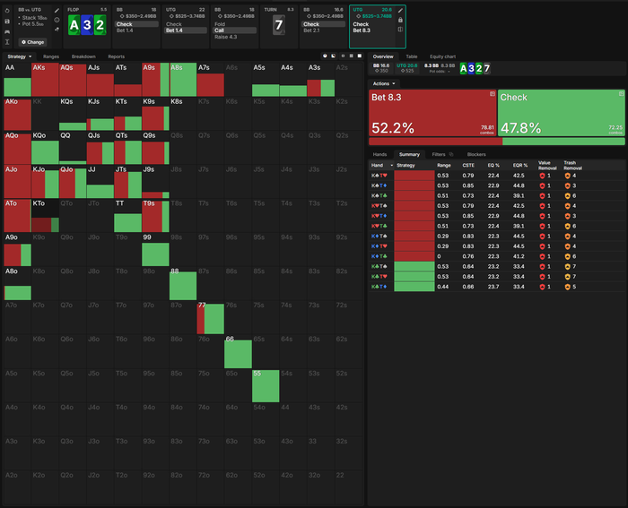Open the Reports tab
628x508 pixels.
point(116,56)
